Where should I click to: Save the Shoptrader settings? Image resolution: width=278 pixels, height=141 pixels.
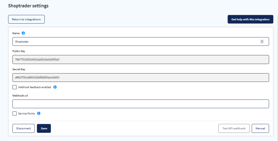coord(44,129)
